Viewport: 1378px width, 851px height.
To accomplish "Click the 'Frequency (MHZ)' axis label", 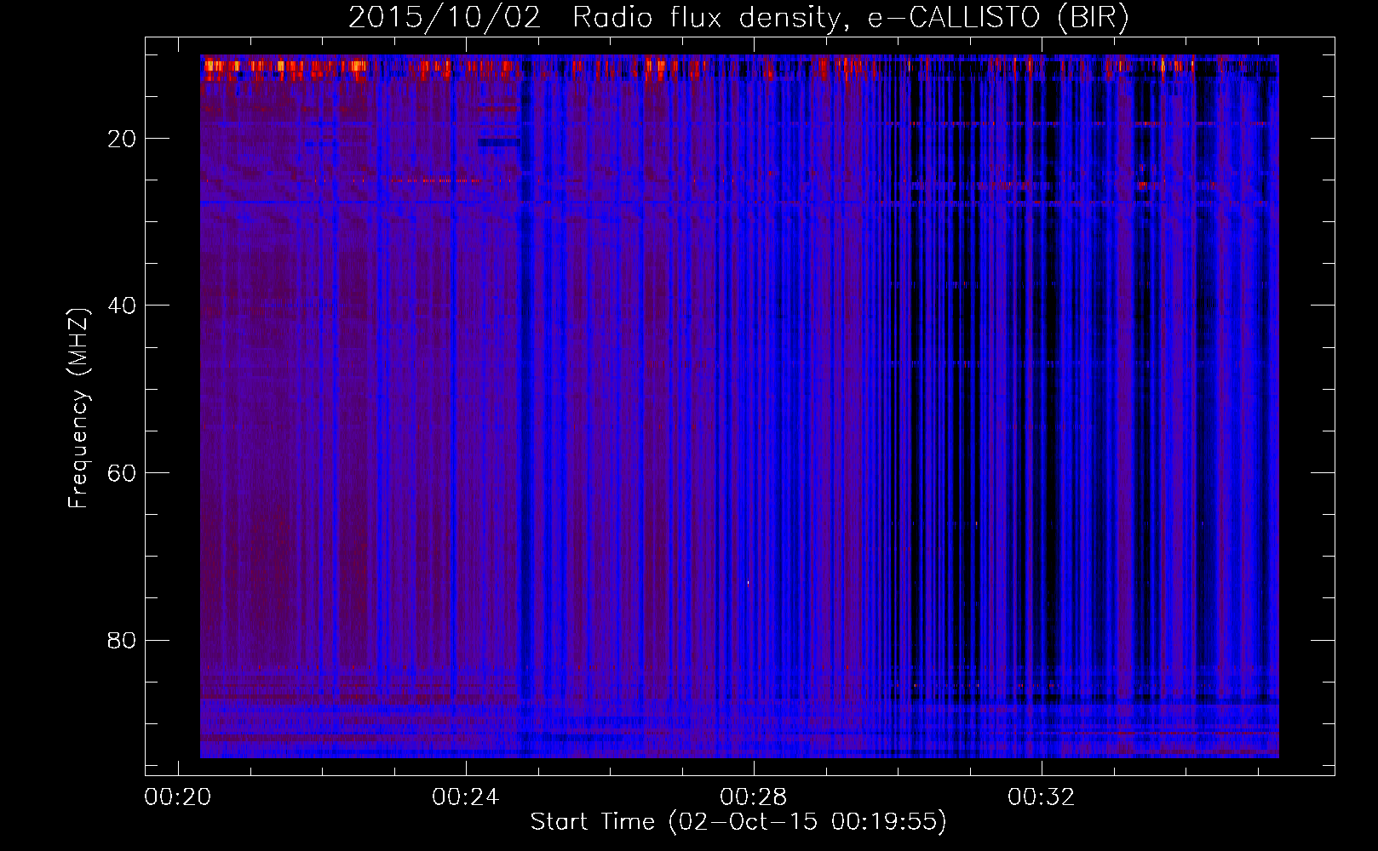I will click(x=78, y=408).
